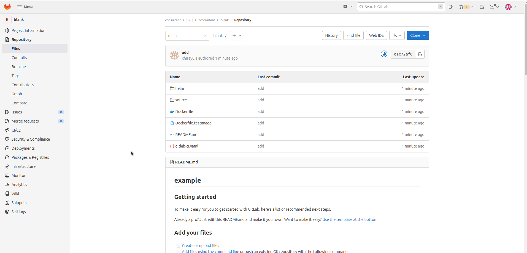This screenshot has height=253, width=527.
Task: Click the Dockerfile.testimage file icon
Action: tap(172, 123)
